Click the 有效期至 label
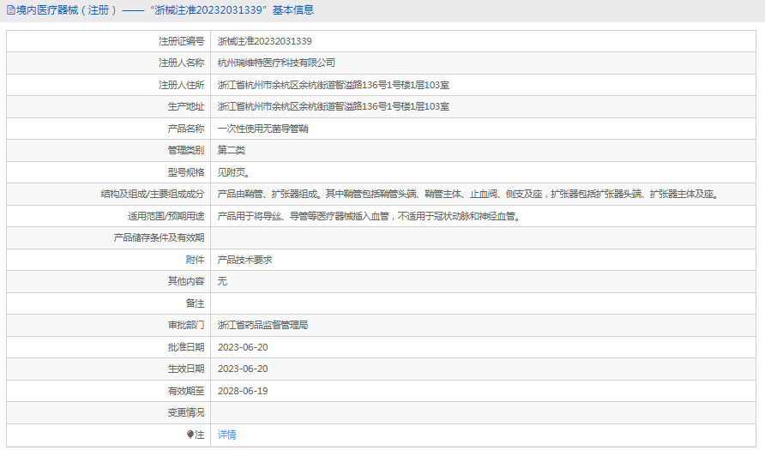Screen dimensions: 765x450 (186, 391)
